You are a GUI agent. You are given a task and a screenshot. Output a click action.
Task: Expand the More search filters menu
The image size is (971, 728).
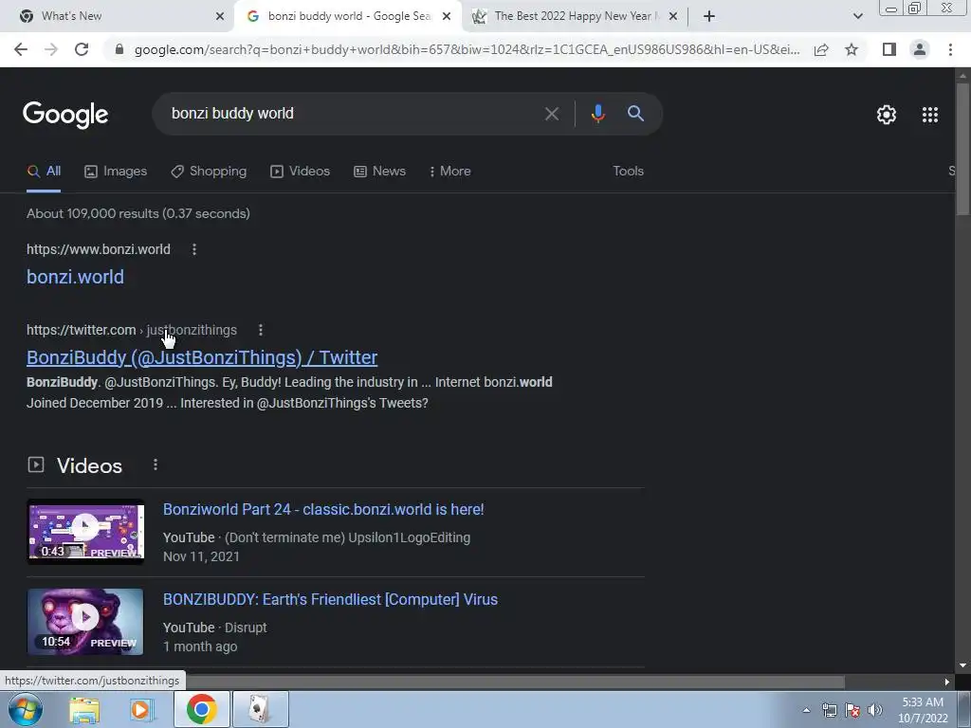coord(449,172)
